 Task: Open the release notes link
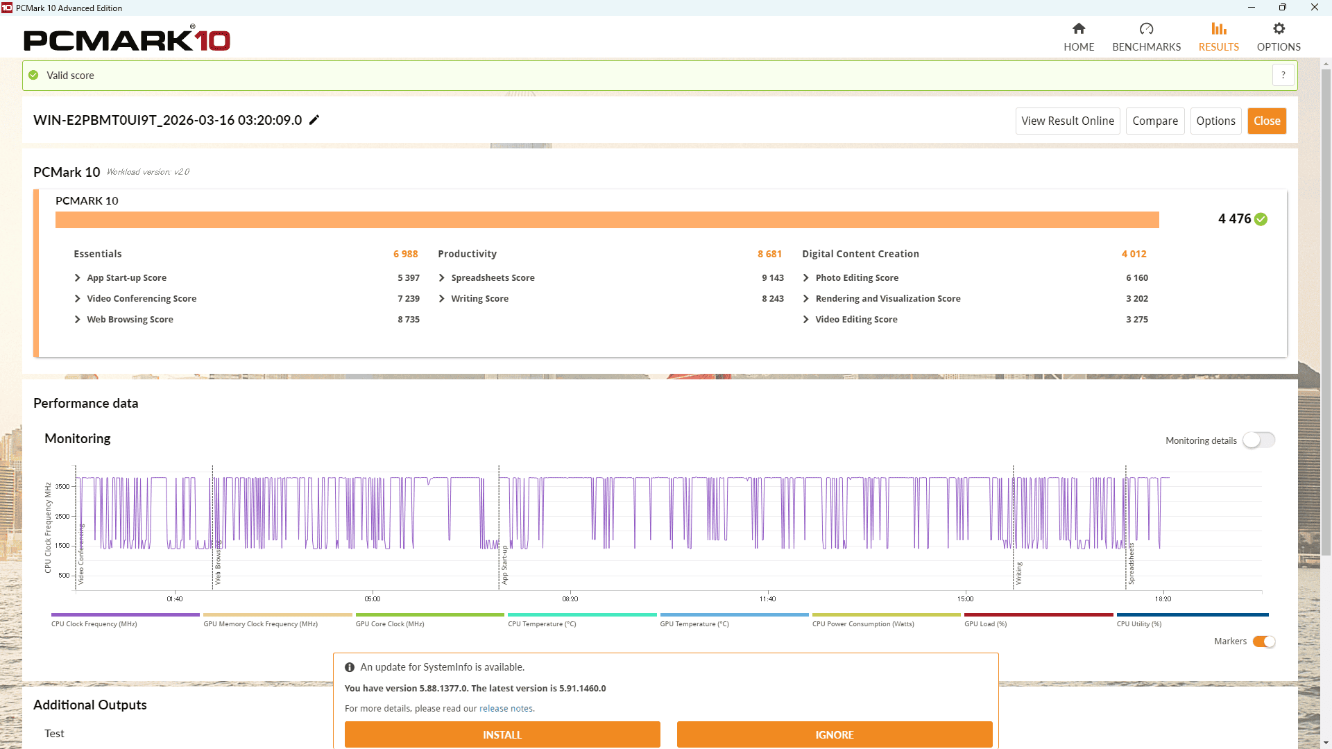506,708
